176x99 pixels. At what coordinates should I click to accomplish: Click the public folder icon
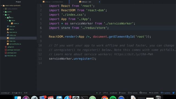(x=6, y=12)
